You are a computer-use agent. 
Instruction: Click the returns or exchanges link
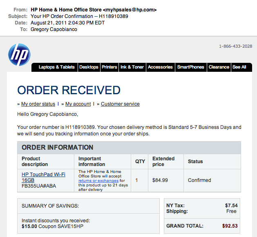(x=98, y=181)
